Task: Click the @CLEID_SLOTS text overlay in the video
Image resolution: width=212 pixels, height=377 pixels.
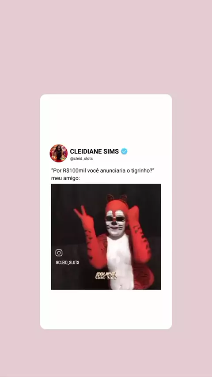Action: tap(68, 262)
